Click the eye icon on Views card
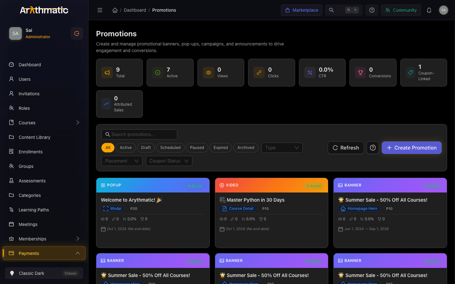The image size is (455, 284). tap(209, 73)
